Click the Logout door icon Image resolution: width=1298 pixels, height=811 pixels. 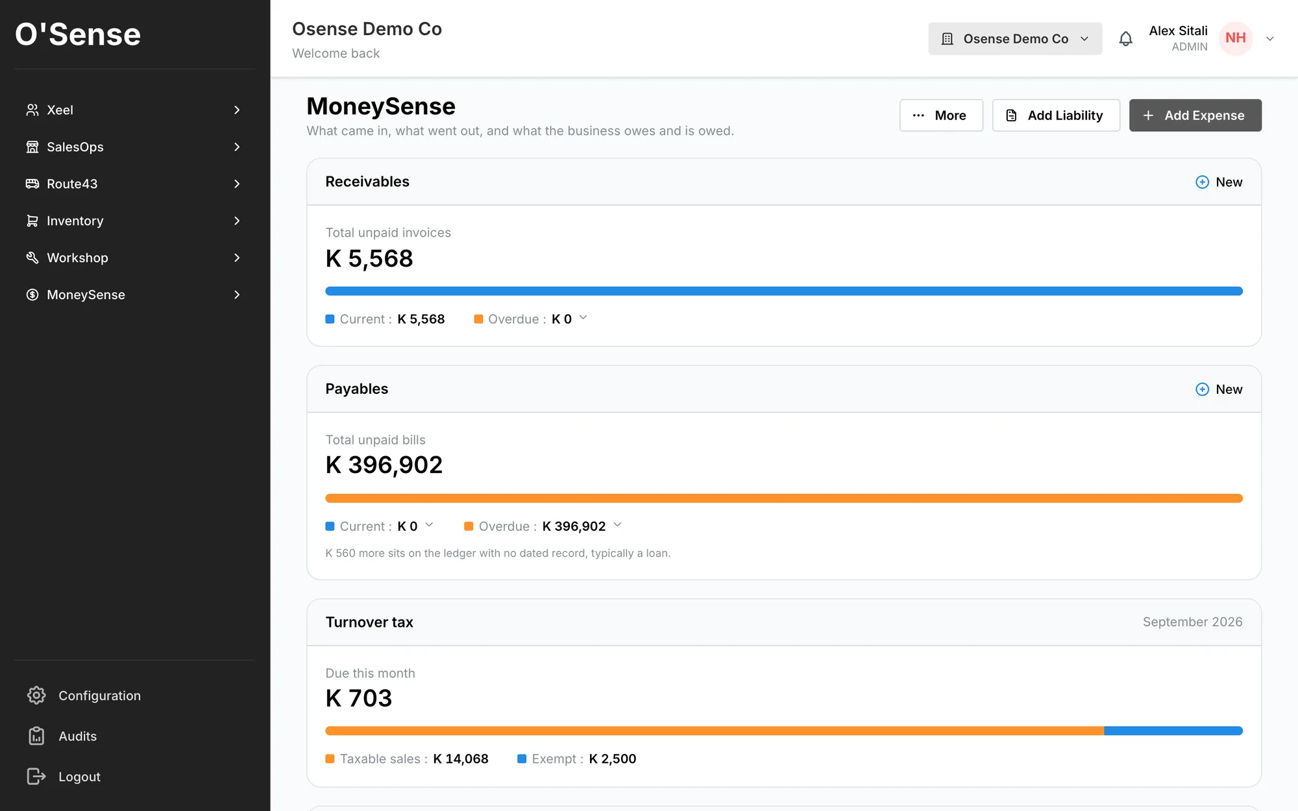point(36,777)
